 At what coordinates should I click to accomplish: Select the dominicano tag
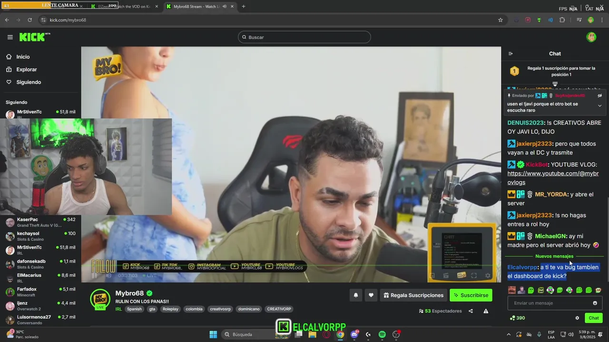point(249,309)
